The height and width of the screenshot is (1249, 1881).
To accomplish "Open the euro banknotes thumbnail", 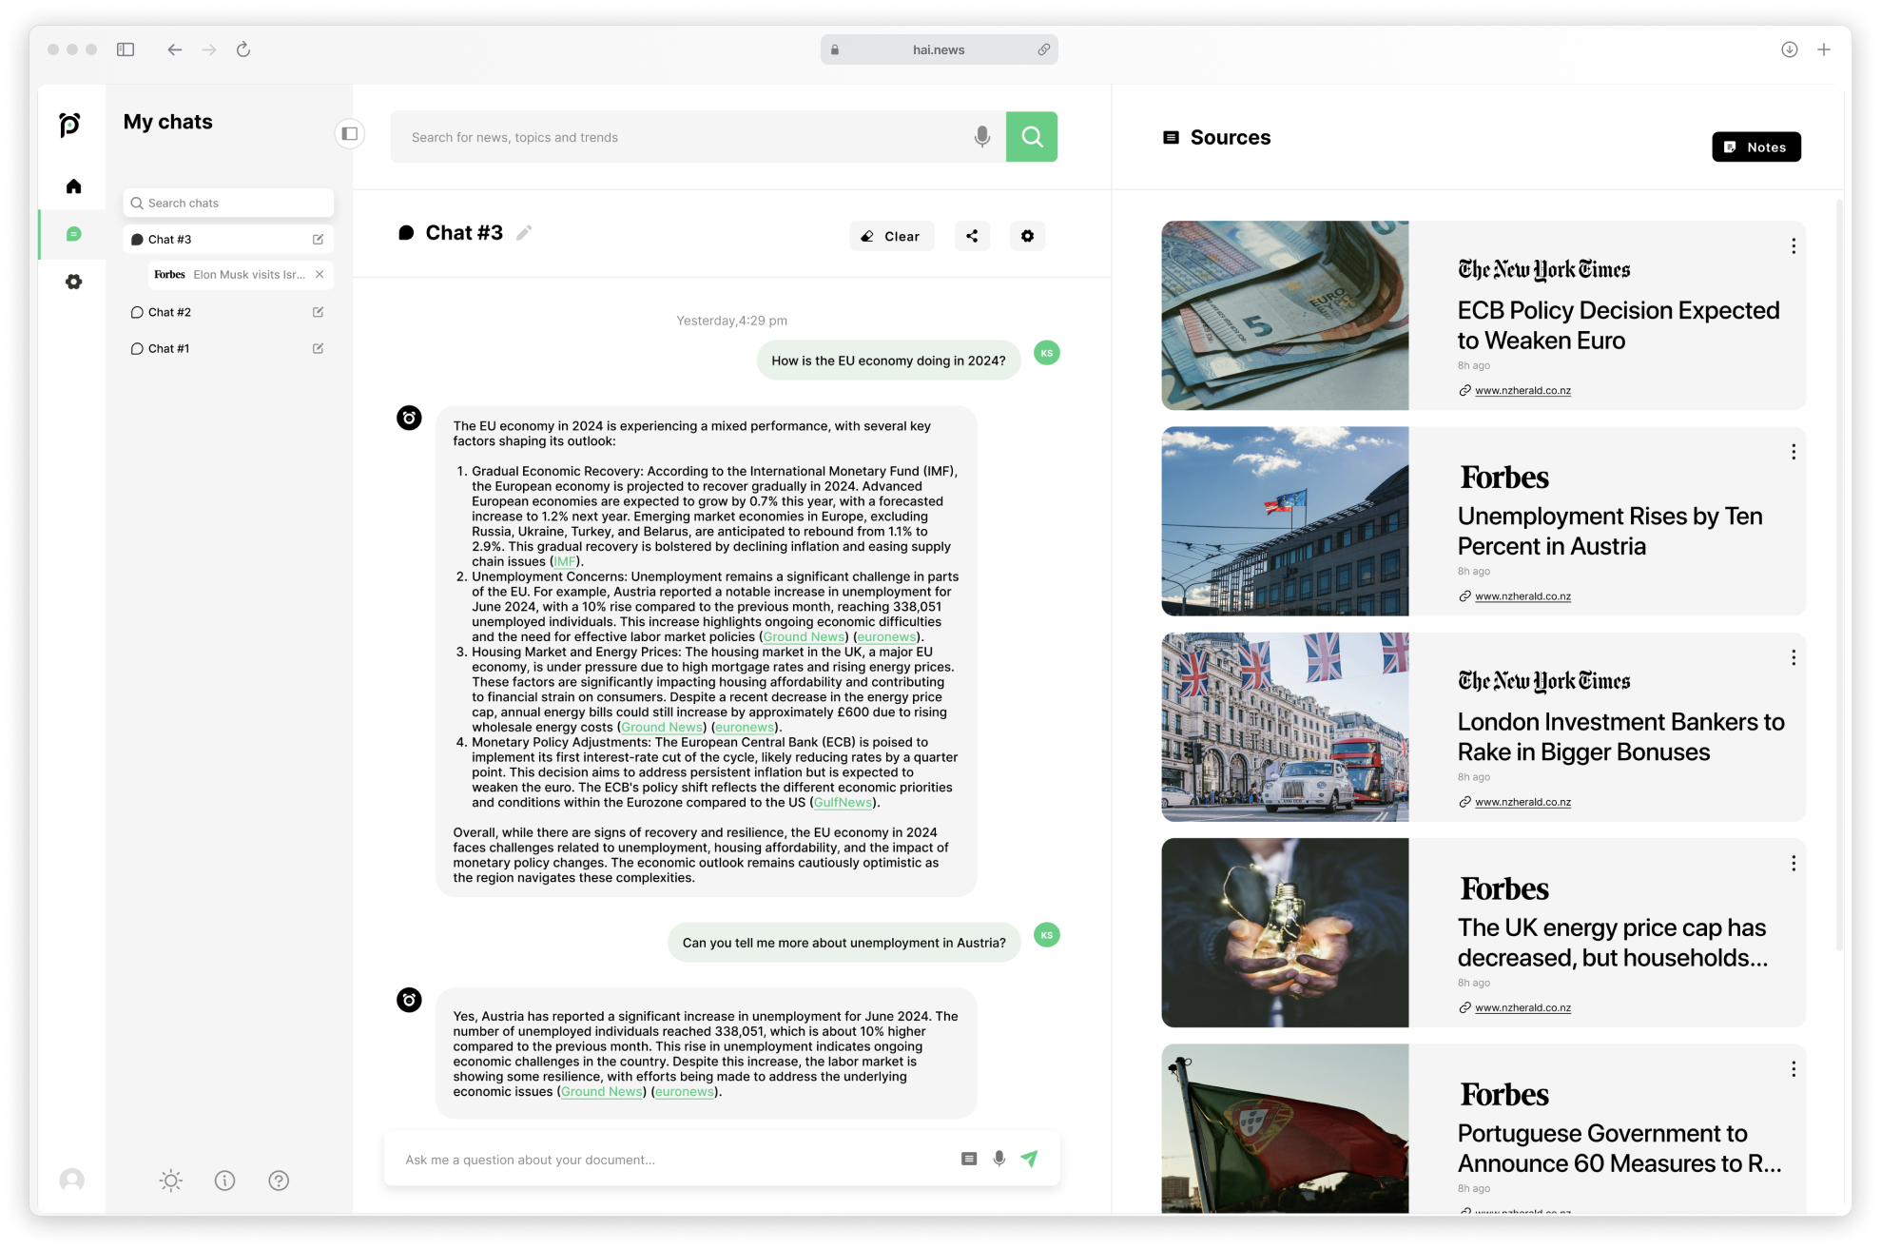I will click(x=1285, y=316).
